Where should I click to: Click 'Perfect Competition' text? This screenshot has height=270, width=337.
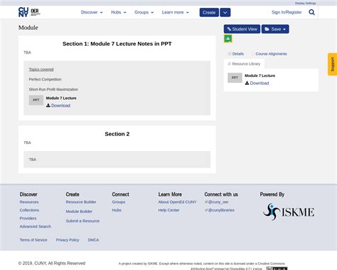tap(45, 79)
